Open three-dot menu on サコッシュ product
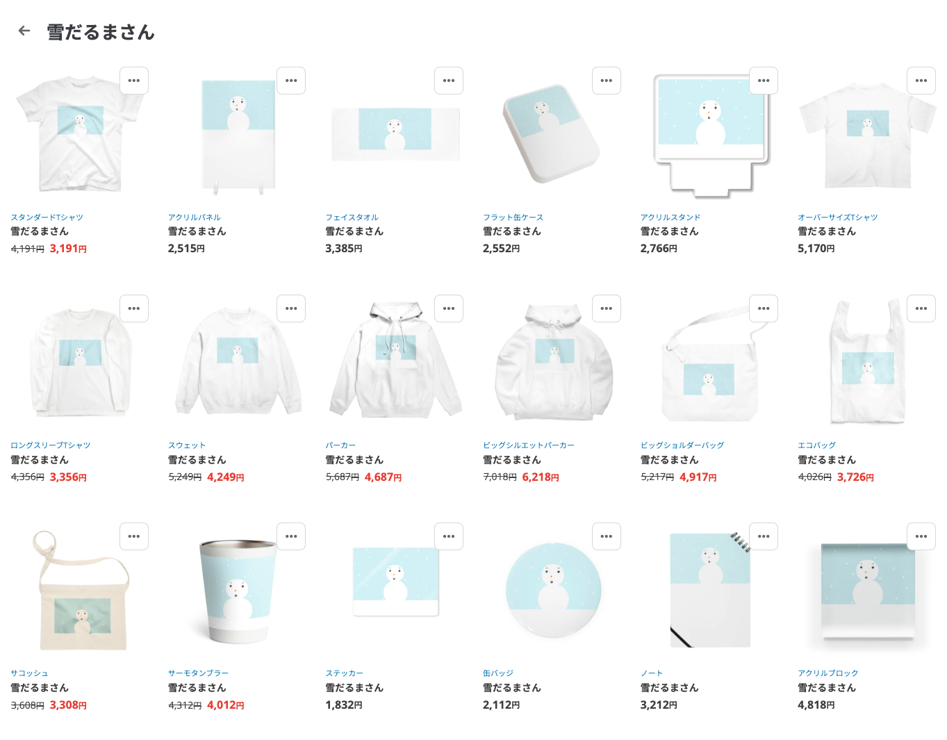The width and height of the screenshot is (947, 740). tap(134, 536)
